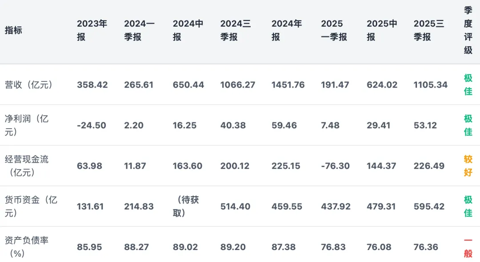The image size is (480, 262).
Task: Select the （待获取） placeholder cell
Action: click(x=186, y=206)
